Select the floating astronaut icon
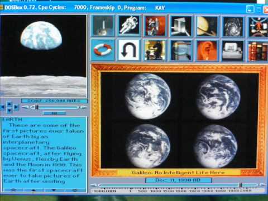 [x=129, y=26]
